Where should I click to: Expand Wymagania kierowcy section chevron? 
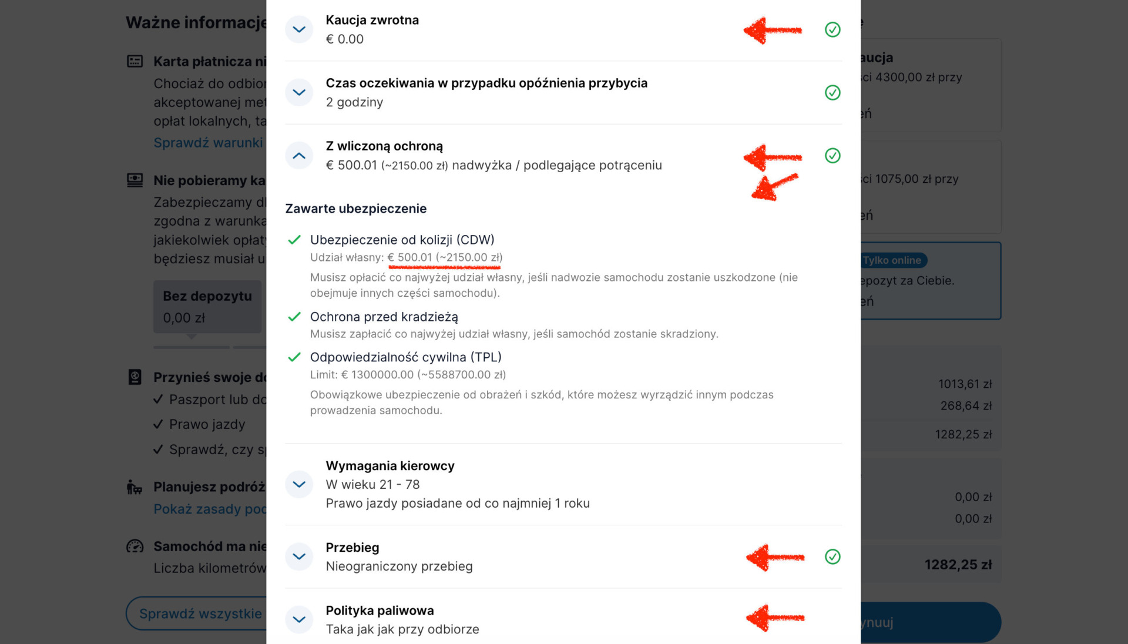tap(299, 484)
